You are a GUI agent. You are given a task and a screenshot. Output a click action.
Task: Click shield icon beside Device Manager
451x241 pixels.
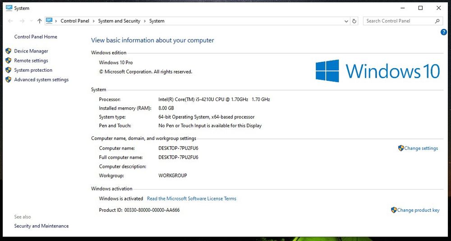8,51
